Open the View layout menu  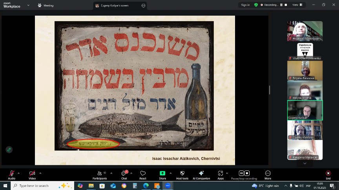pos(296,5)
